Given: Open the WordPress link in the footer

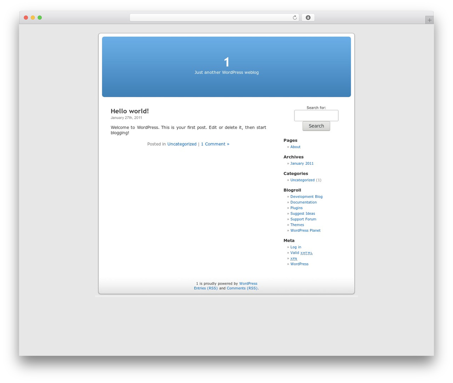Looking at the screenshot, I should [x=248, y=284].
